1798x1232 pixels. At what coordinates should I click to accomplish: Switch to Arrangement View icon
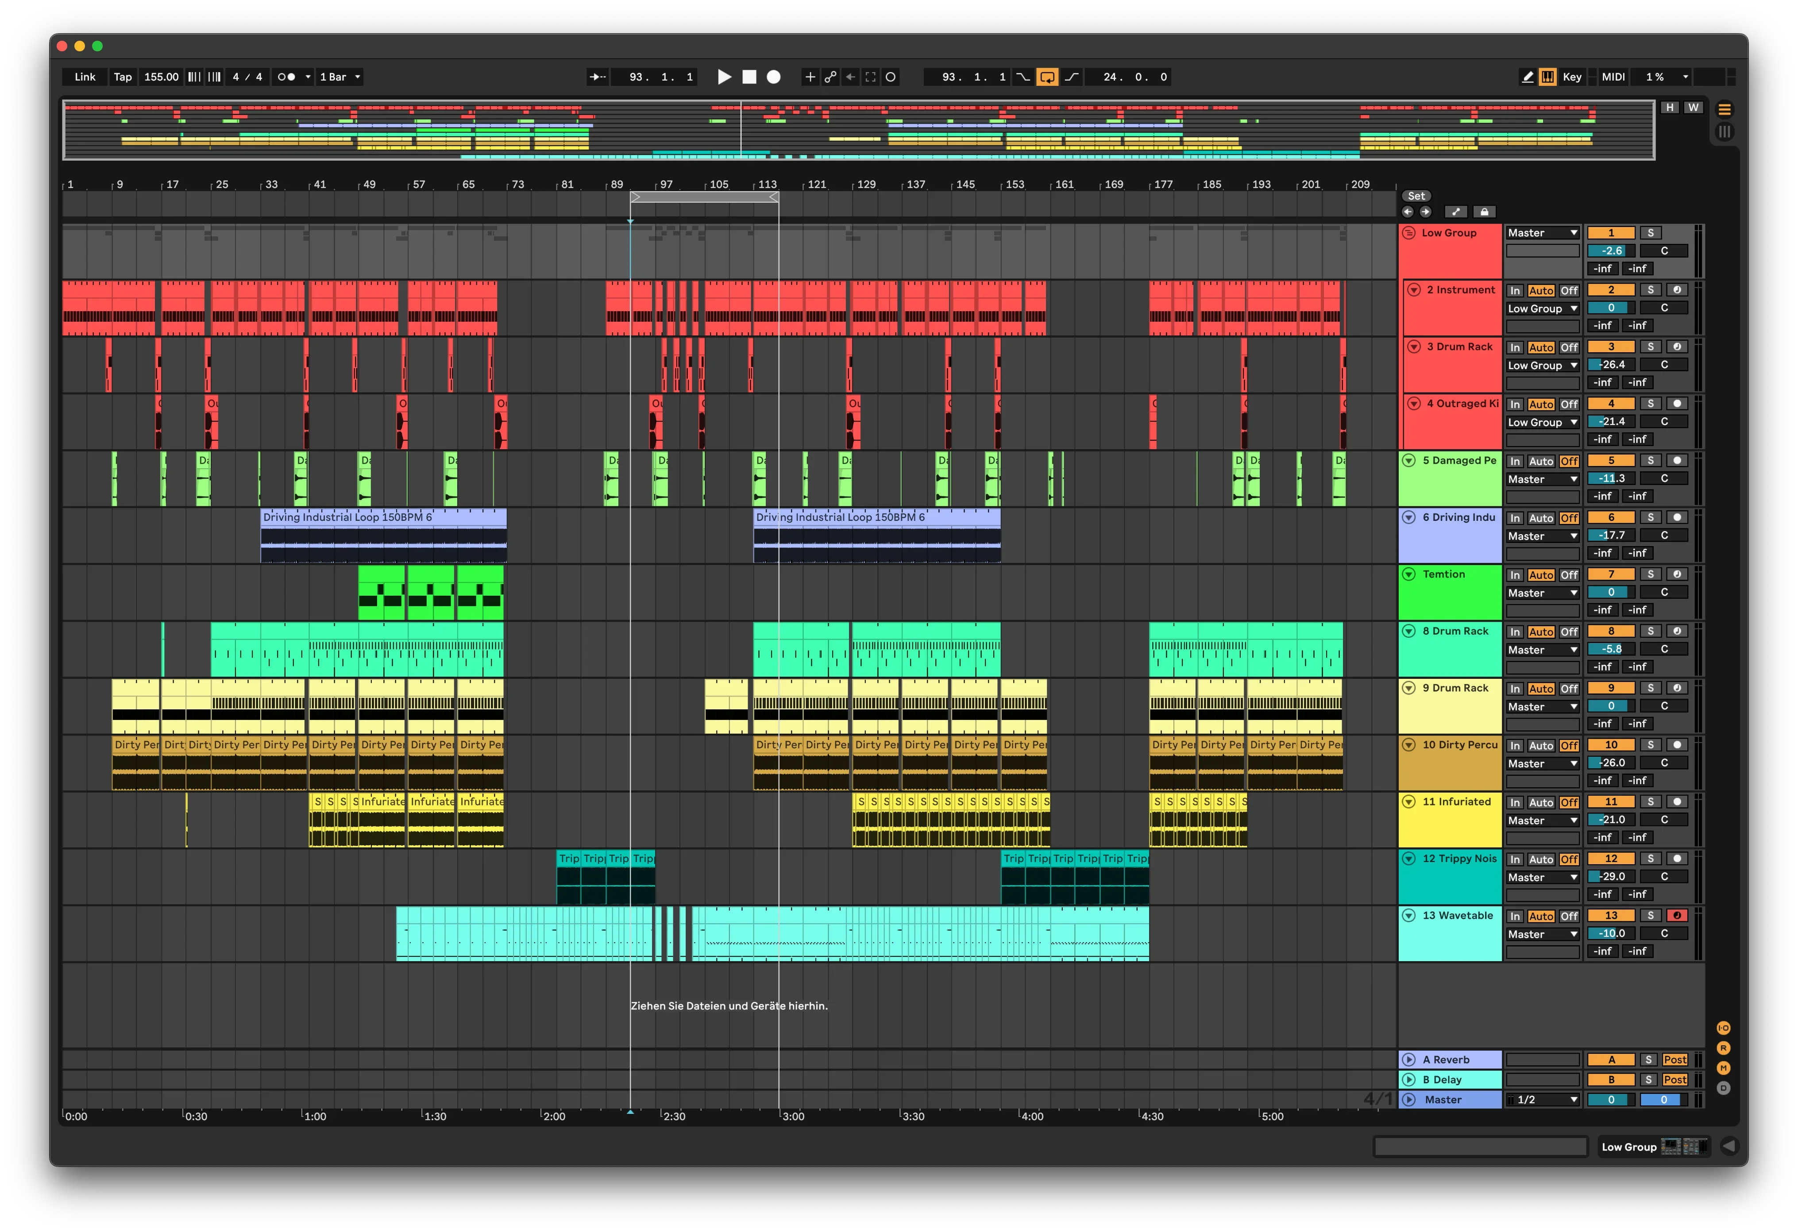1725,109
